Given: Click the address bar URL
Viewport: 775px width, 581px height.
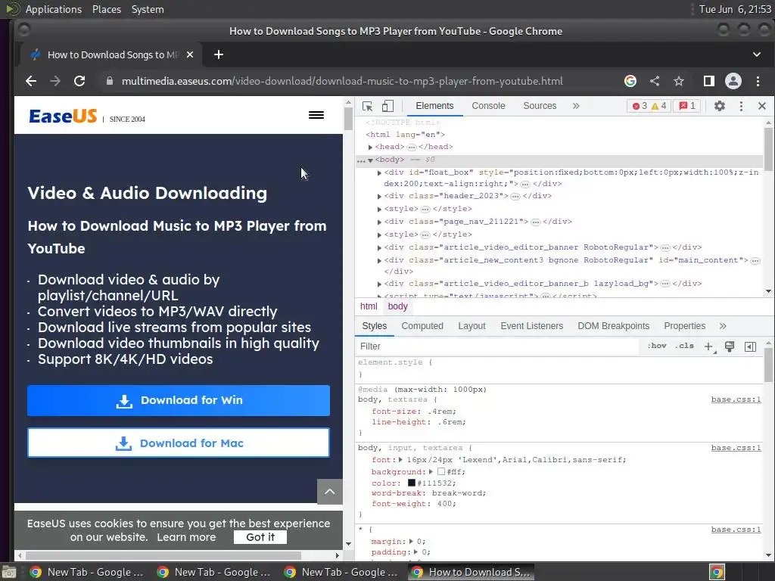Looking at the screenshot, I should click(342, 81).
